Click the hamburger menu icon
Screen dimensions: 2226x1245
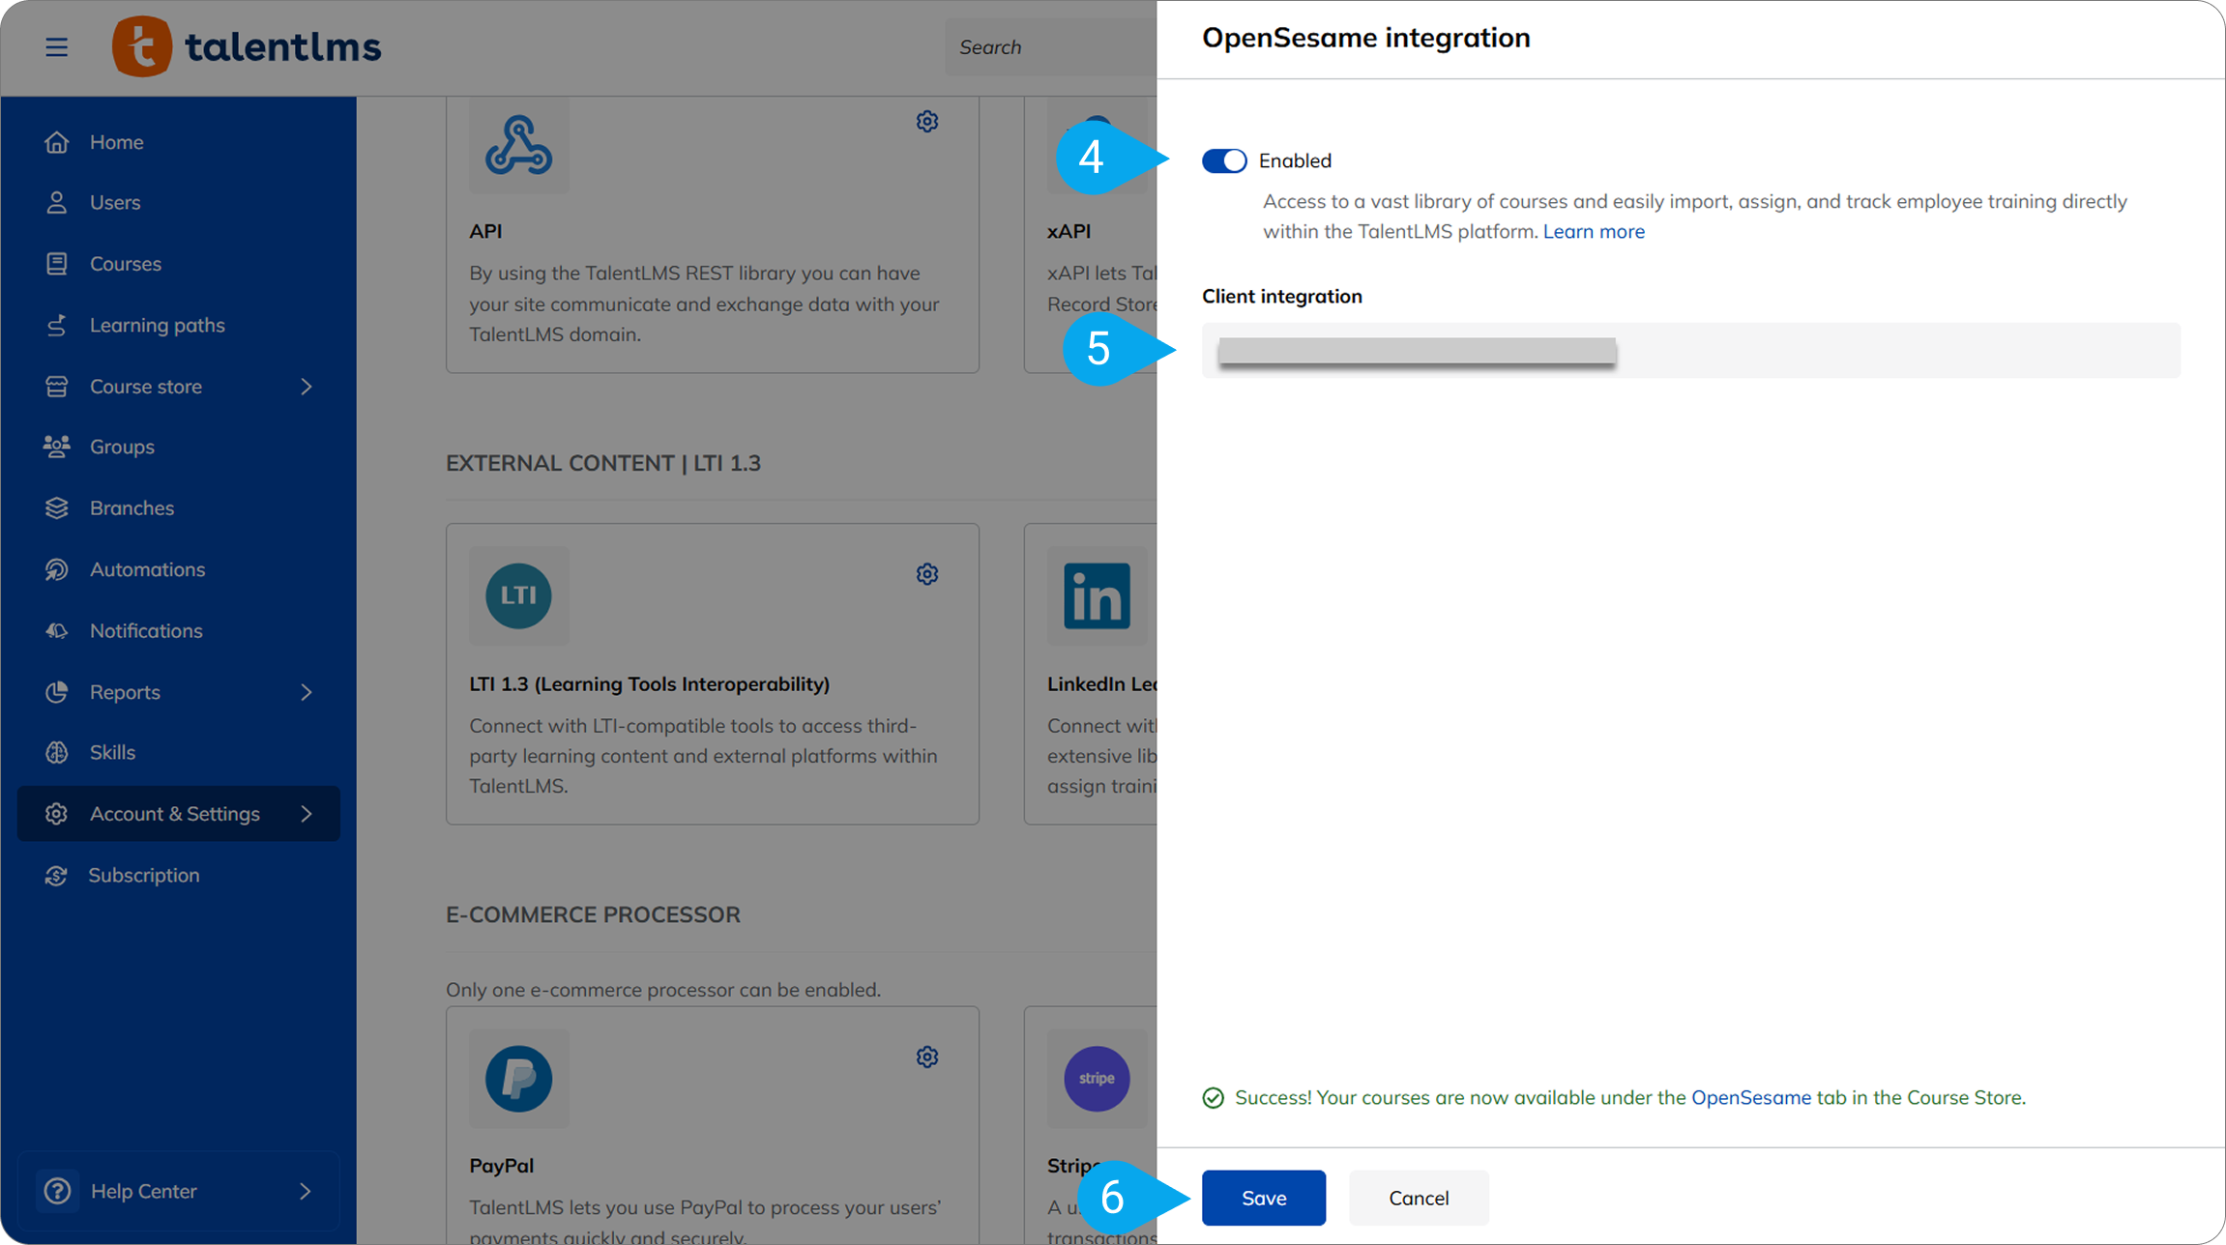coord(56,46)
